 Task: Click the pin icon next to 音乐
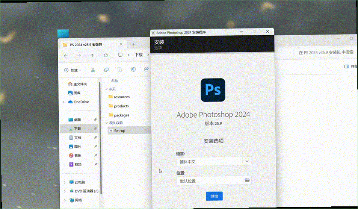(95, 155)
